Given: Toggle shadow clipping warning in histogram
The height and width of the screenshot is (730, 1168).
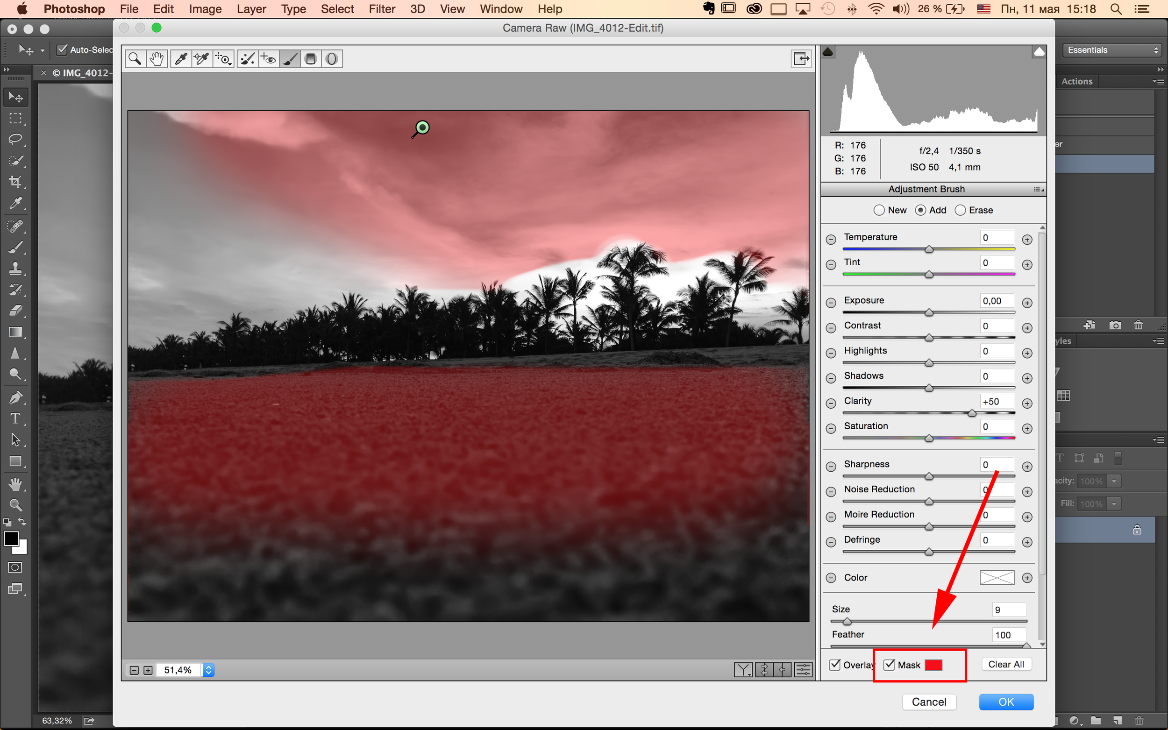Looking at the screenshot, I should click(x=827, y=52).
